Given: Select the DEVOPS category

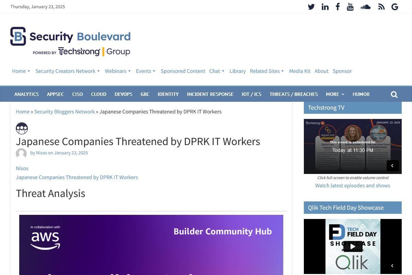Looking at the screenshot, I should click(123, 94).
